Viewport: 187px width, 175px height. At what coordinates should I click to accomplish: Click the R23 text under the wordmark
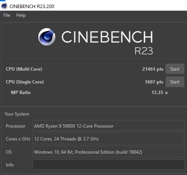point(144,51)
